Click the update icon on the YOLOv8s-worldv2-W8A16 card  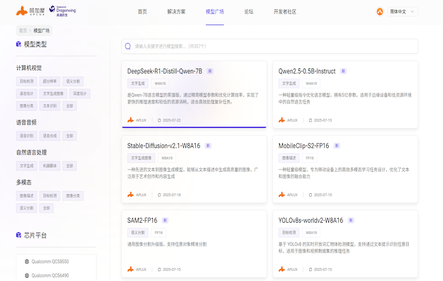311,270
